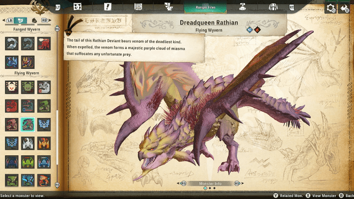Click the monster description text box
The width and height of the screenshot is (354, 199).
pos(134,48)
